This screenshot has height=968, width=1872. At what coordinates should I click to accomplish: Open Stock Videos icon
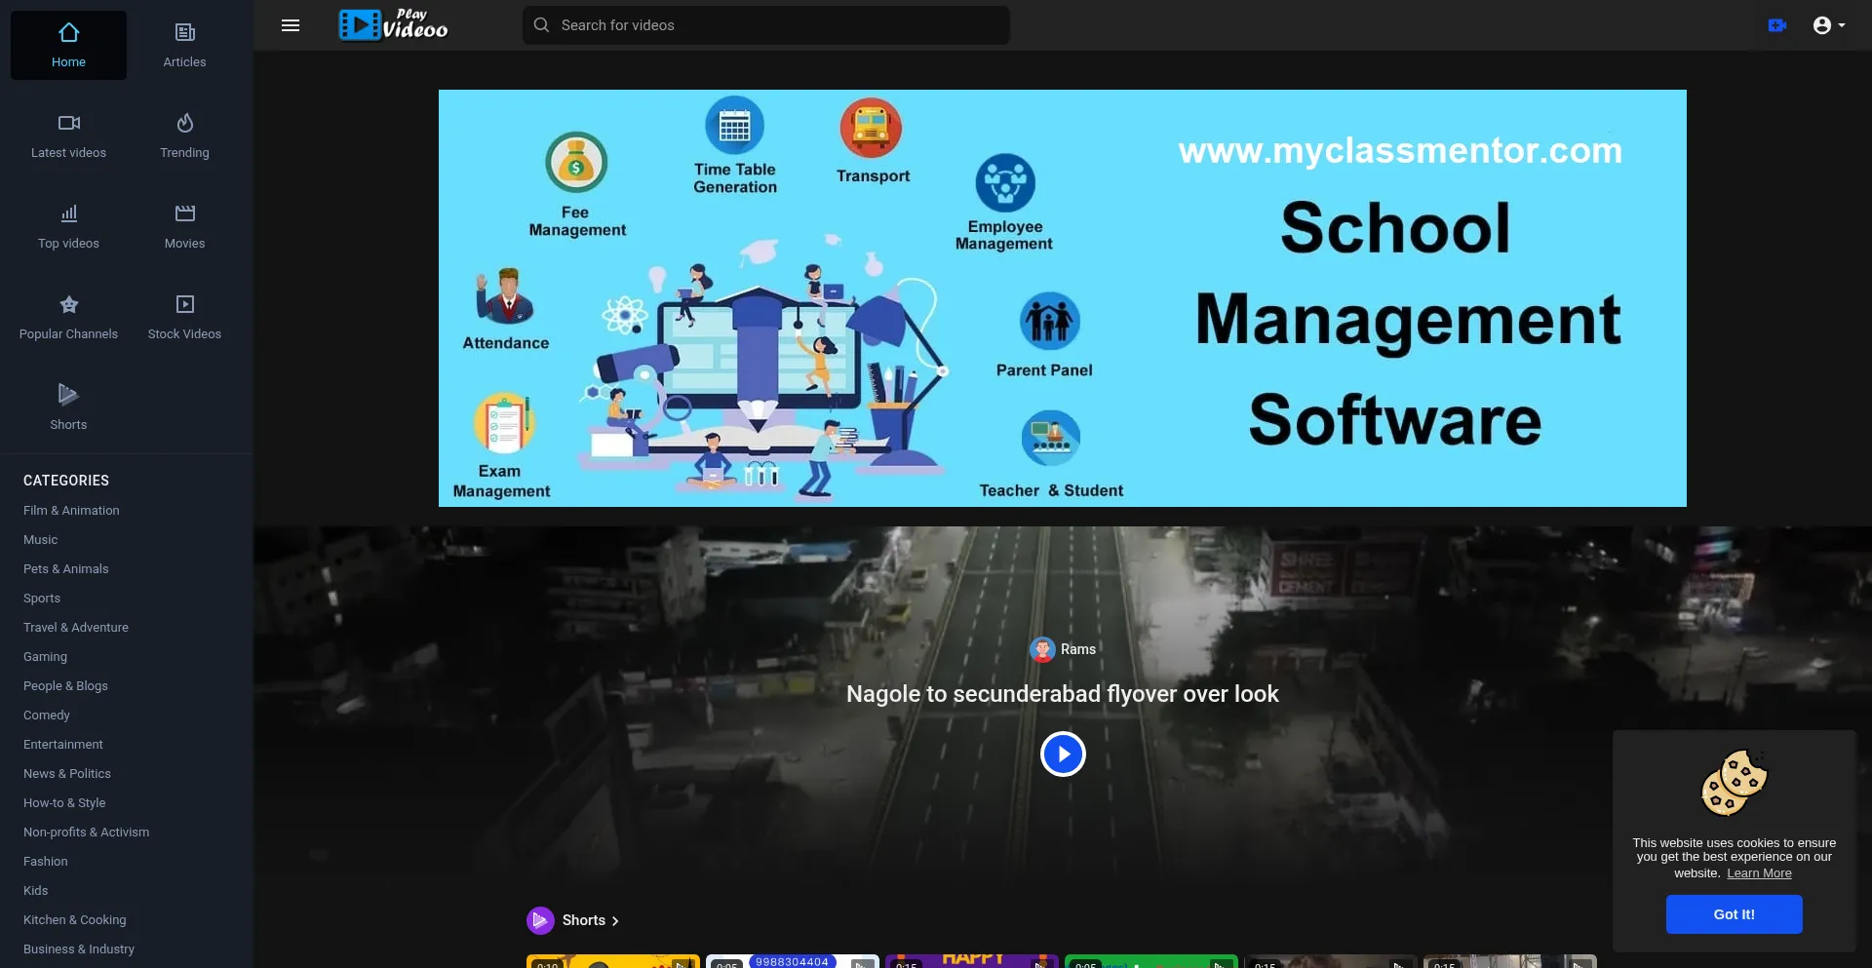pos(184,304)
